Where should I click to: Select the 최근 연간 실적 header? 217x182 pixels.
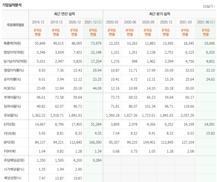(x=66, y=14)
